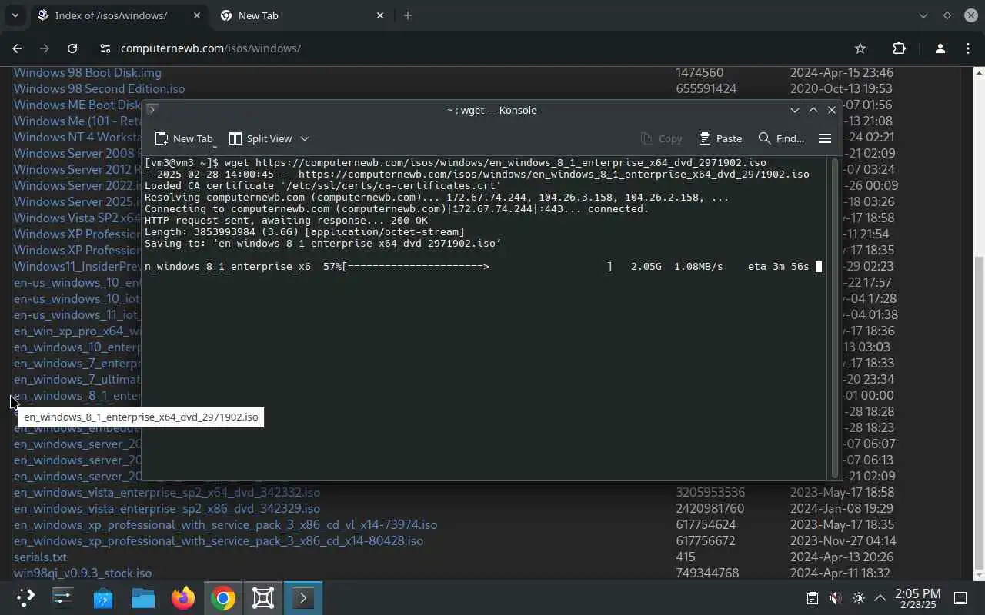Image resolution: width=985 pixels, height=615 pixels.
Task: Open 'serials.txt' link
Action: pos(40,557)
